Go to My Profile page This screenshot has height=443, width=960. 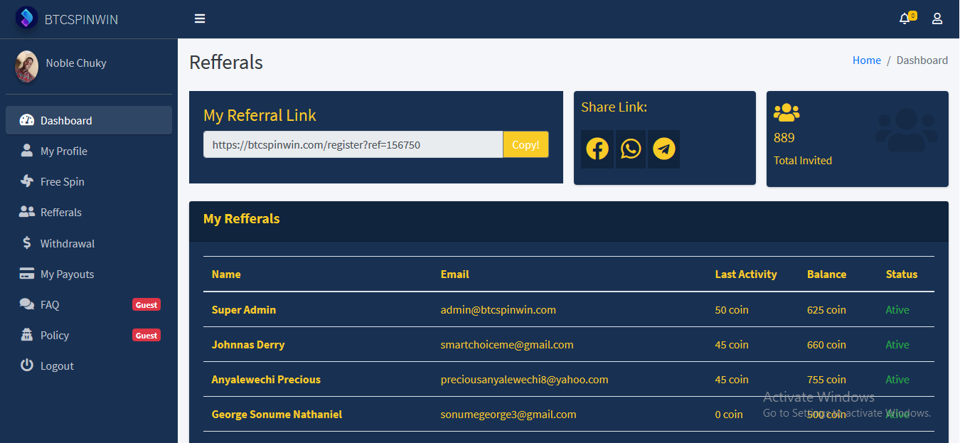(x=89, y=151)
